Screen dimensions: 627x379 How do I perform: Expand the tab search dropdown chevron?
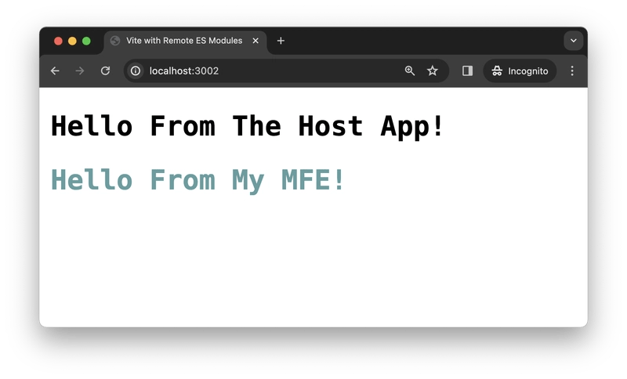click(x=574, y=41)
